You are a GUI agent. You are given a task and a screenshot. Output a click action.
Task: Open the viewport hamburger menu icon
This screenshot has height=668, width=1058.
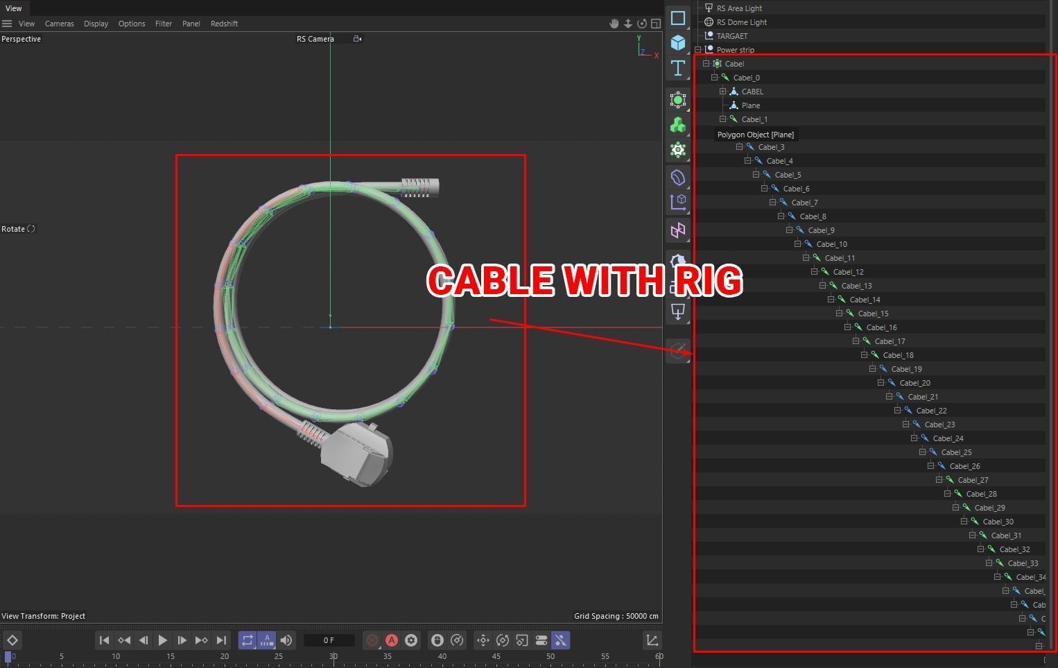pyautogui.click(x=7, y=24)
